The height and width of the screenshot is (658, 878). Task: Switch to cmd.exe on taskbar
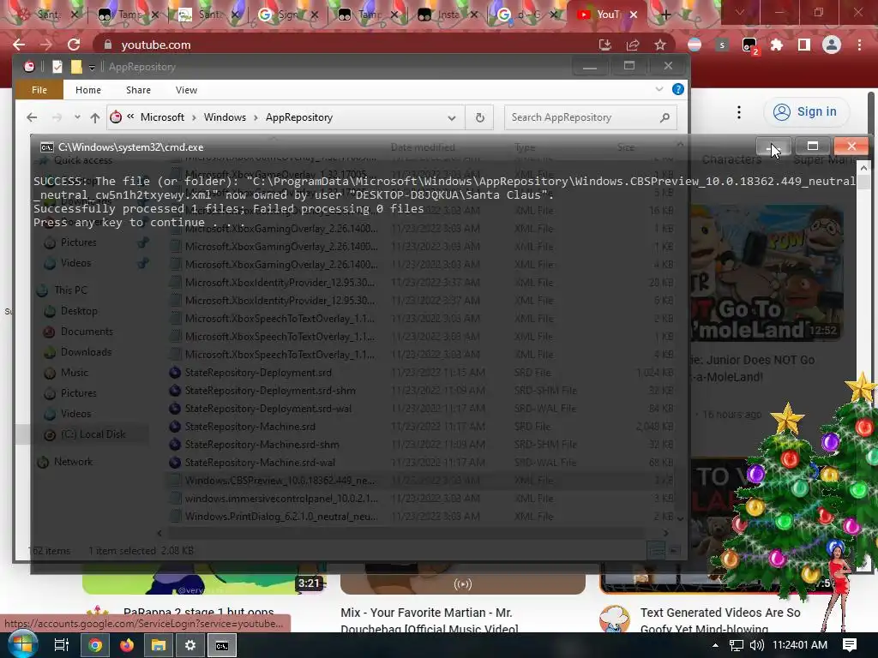click(x=222, y=645)
